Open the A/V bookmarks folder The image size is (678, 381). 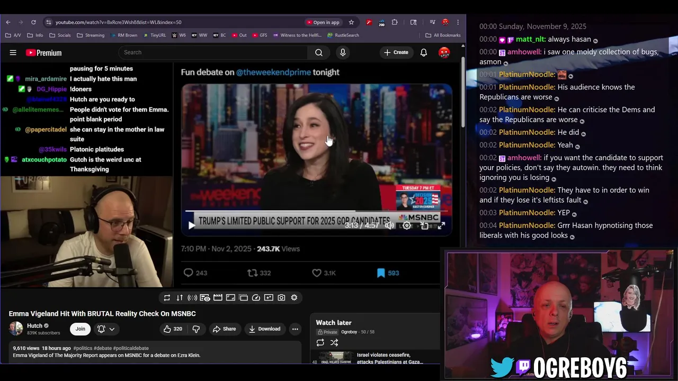(x=13, y=35)
